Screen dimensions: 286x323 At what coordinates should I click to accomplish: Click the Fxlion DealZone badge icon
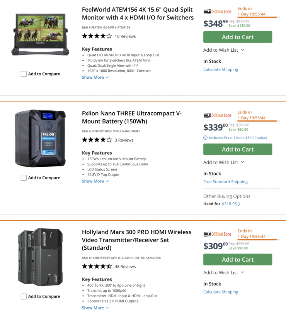point(217,115)
